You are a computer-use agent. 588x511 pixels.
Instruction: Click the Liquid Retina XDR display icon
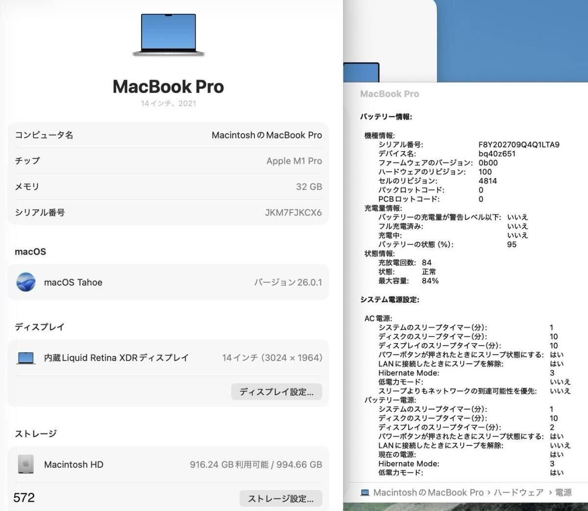pyautogui.click(x=26, y=358)
